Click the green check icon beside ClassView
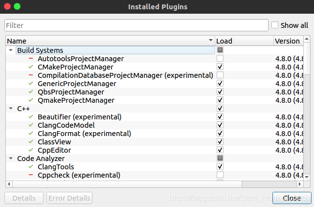 tap(31, 142)
